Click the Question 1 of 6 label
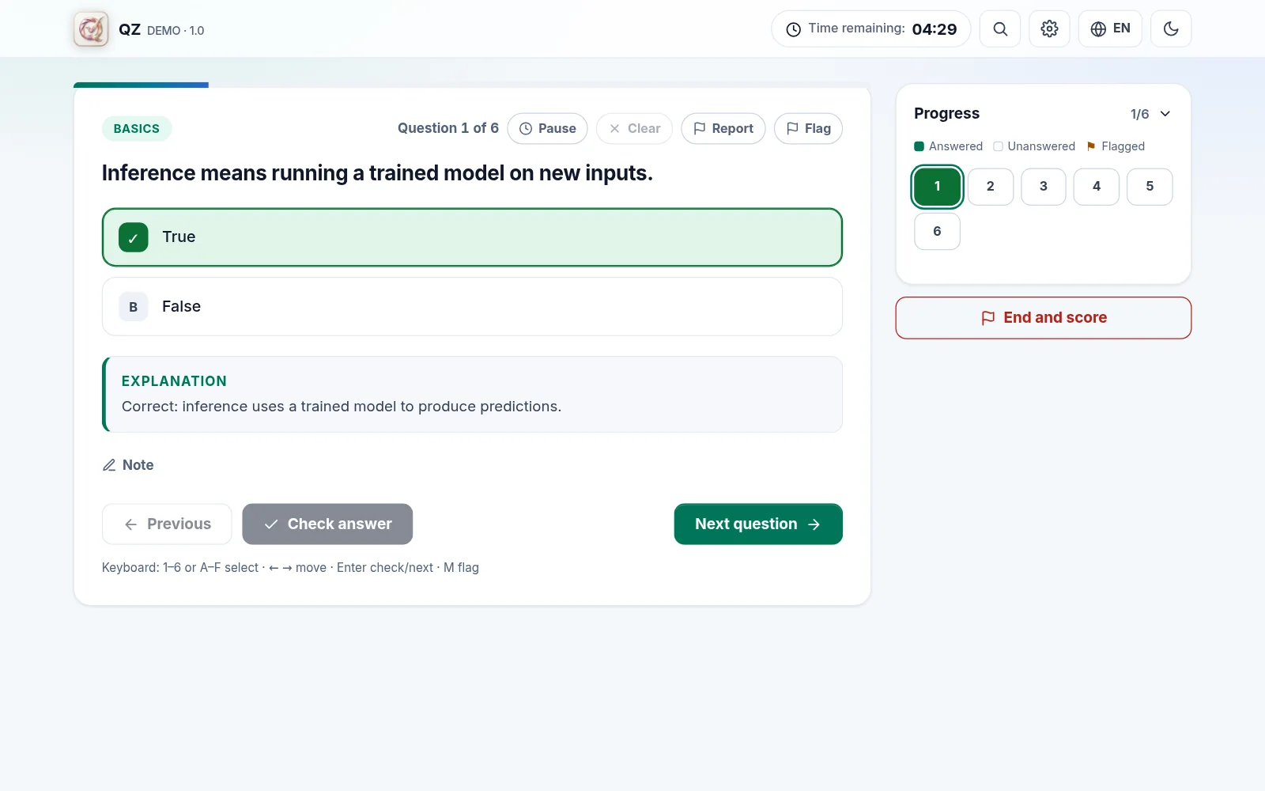 coord(448,128)
